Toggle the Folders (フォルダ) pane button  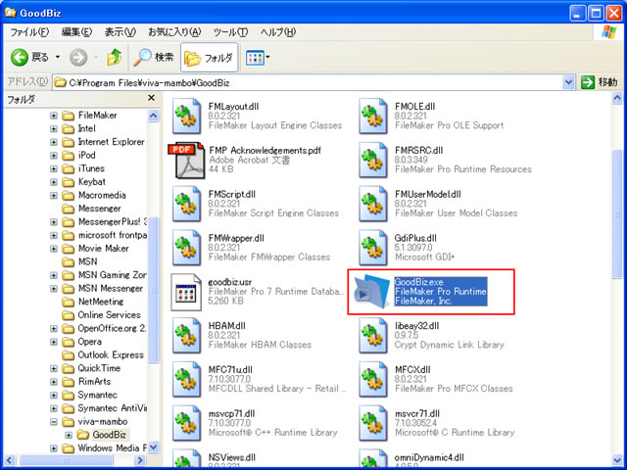tap(205, 57)
